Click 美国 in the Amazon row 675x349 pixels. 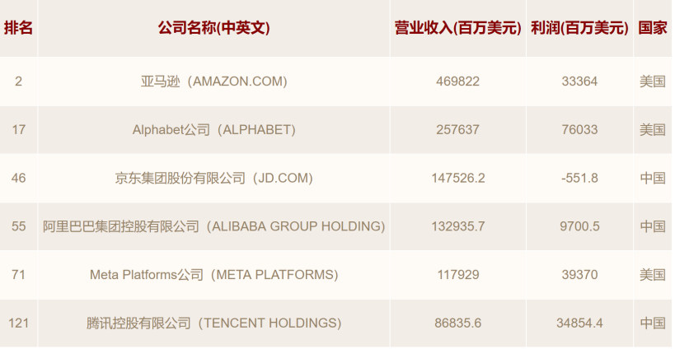[x=653, y=81]
